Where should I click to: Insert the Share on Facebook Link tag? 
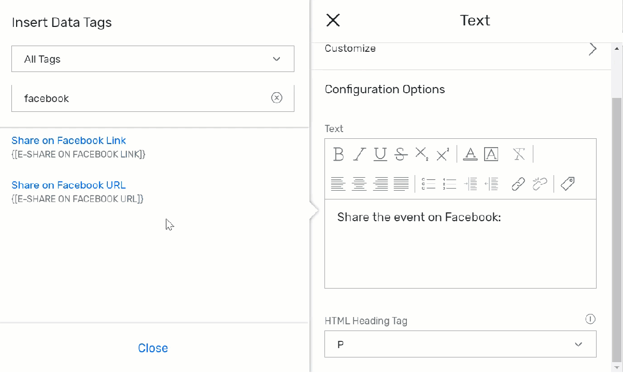[69, 140]
